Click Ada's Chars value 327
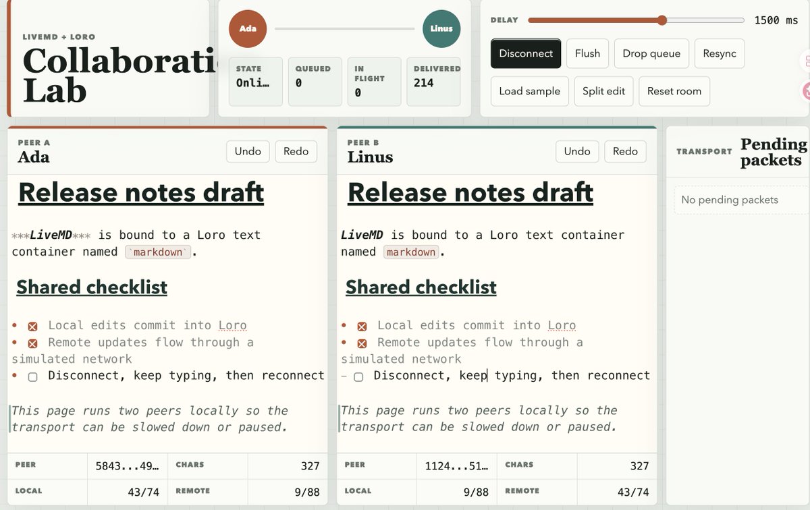Viewport: 810px width, 510px height. 310,466
